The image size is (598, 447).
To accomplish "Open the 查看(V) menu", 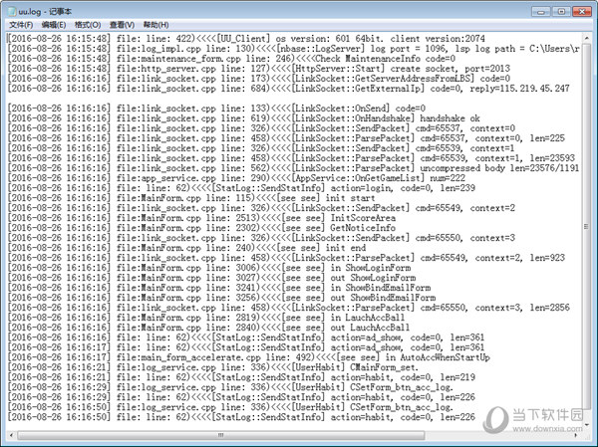I will (x=123, y=24).
